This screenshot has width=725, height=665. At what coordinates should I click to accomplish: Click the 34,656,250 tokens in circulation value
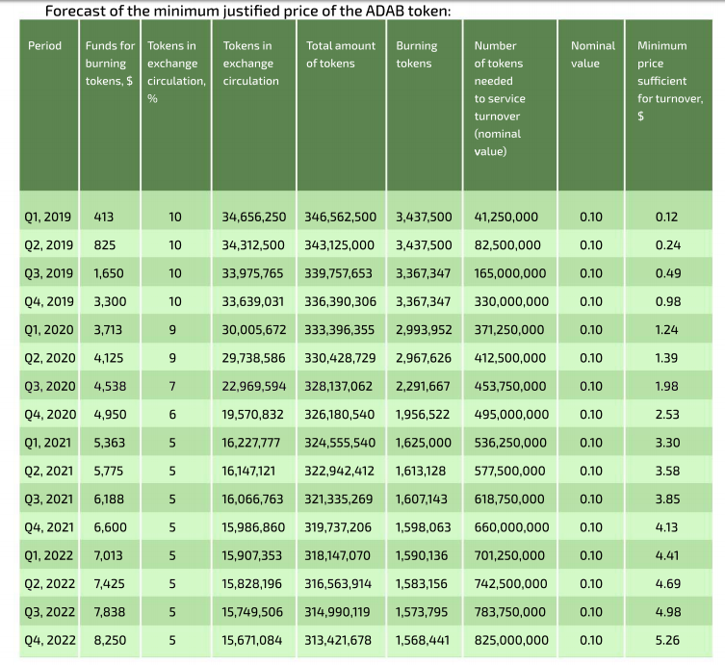253,217
